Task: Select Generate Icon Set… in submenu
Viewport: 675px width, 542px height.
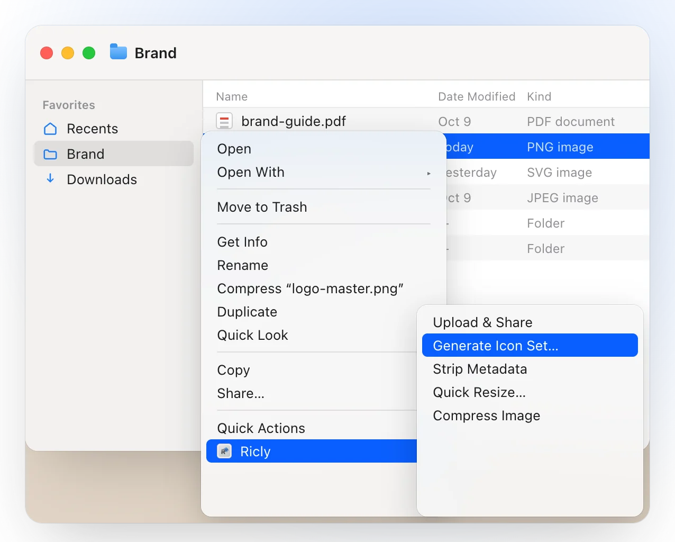Action: click(x=530, y=345)
